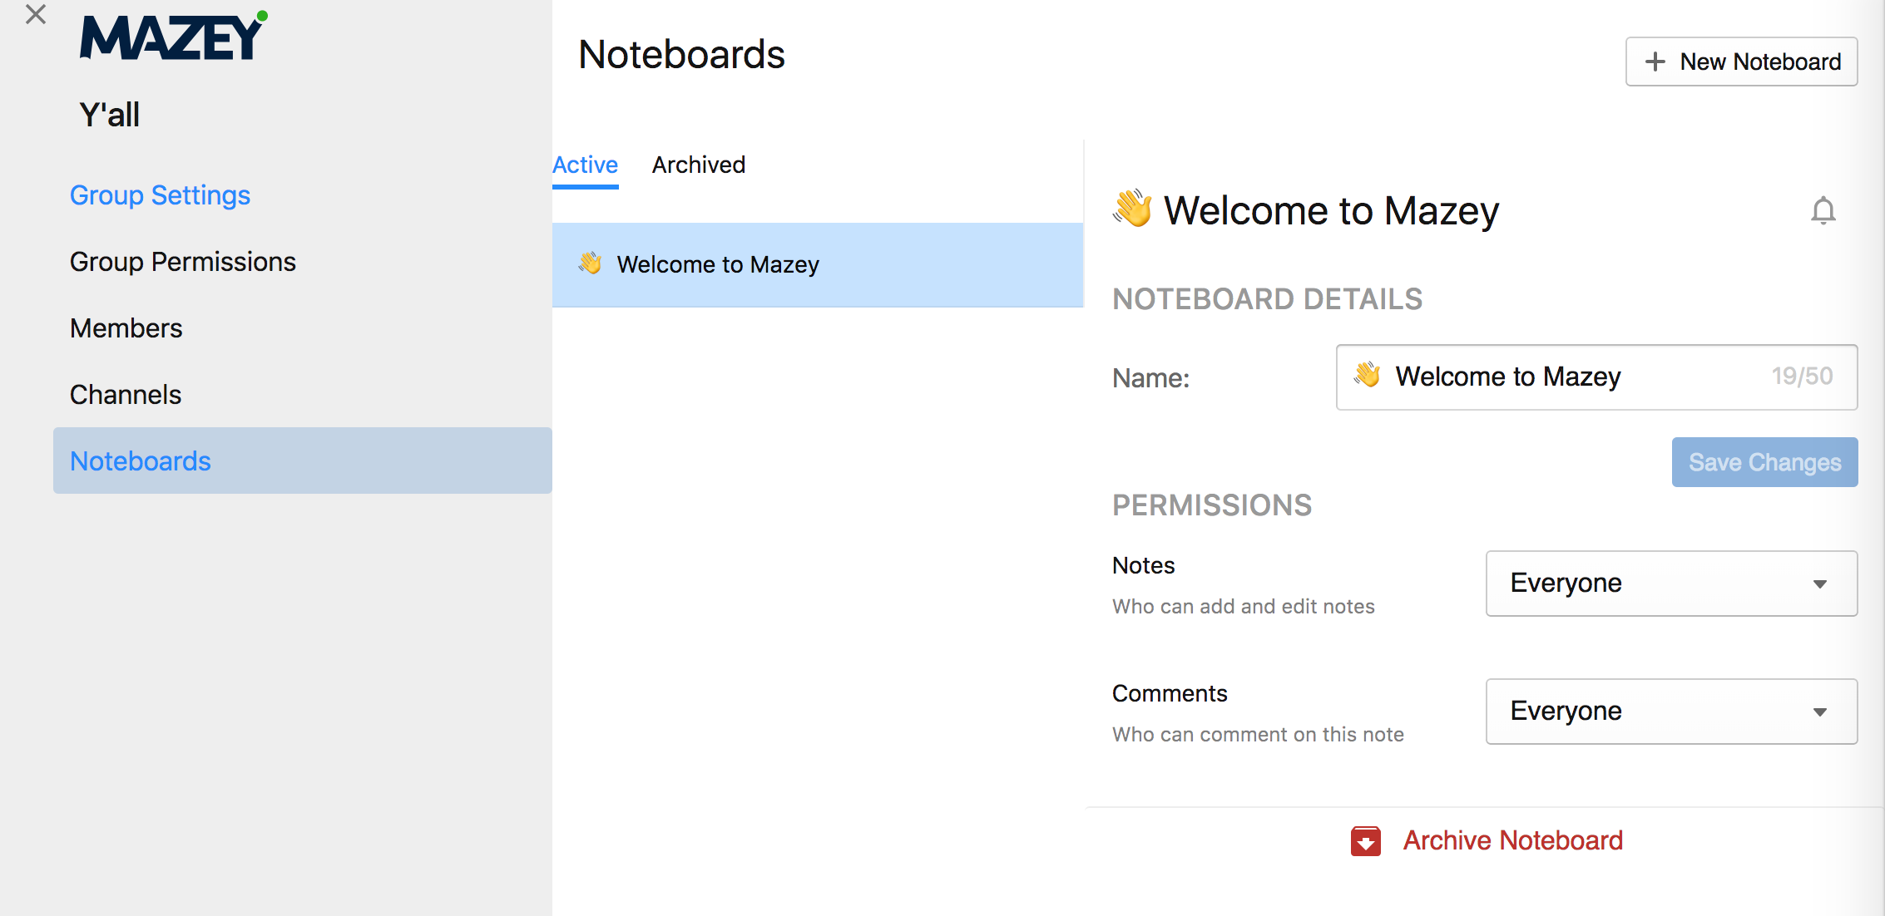Click the Mazey logo
The height and width of the screenshot is (916, 1885).
click(x=173, y=36)
